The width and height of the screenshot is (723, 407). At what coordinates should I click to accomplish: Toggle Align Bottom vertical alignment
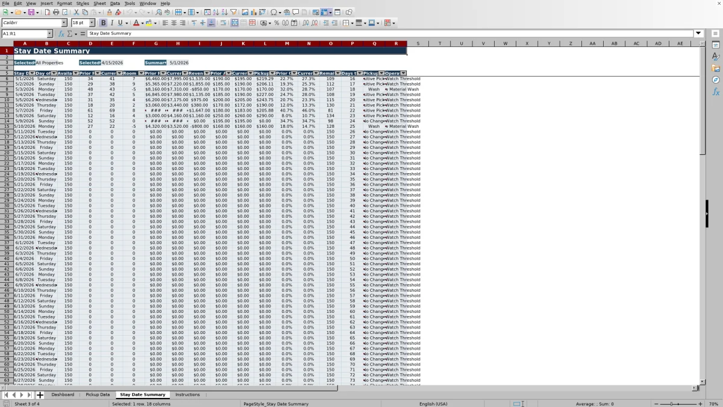pyautogui.click(x=211, y=23)
